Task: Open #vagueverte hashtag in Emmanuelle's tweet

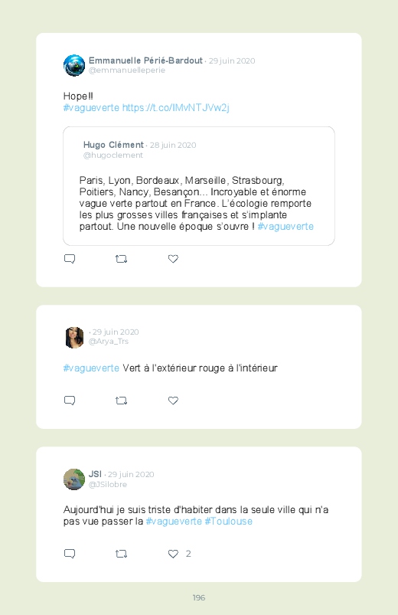Action: pyautogui.click(x=91, y=107)
